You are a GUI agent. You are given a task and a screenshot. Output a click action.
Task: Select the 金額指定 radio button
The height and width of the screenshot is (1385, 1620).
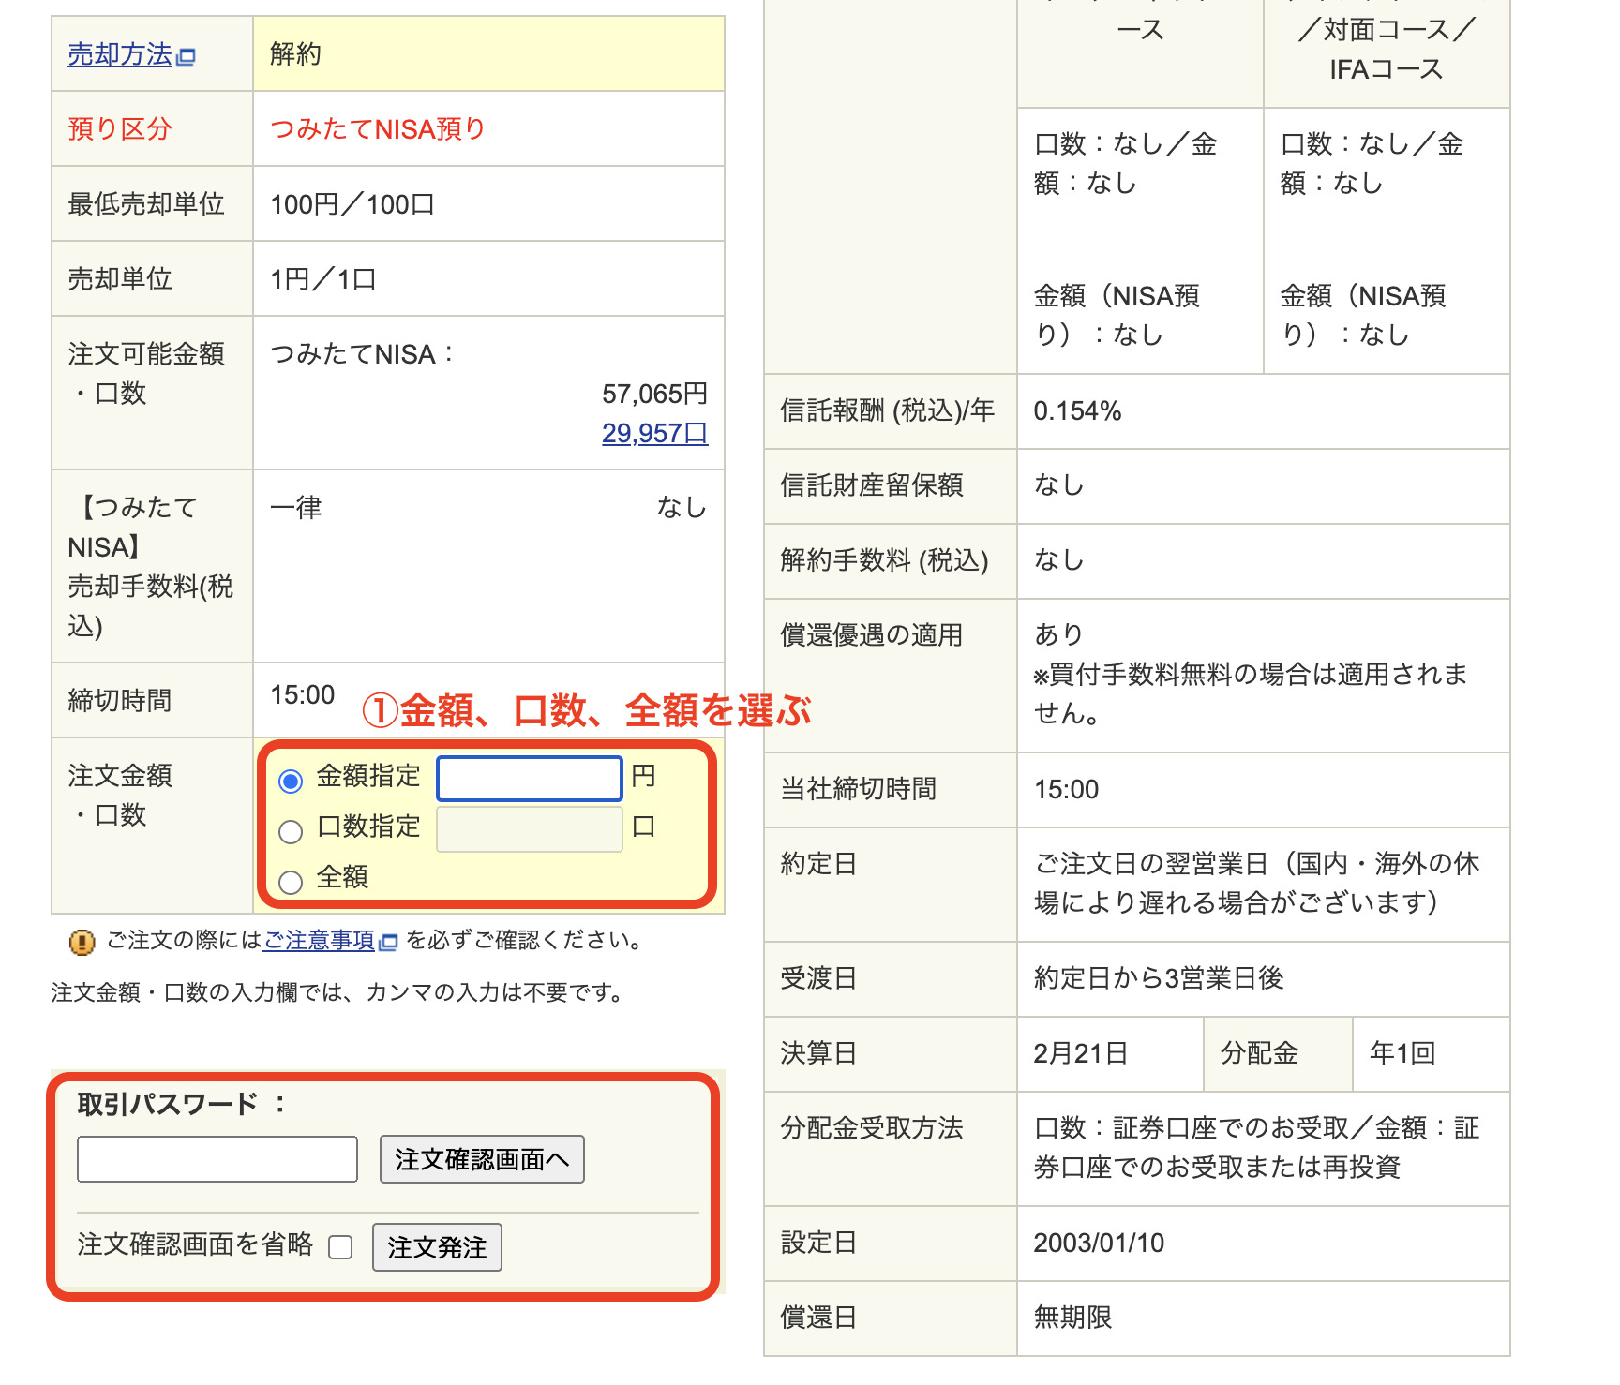tap(291, 781)
